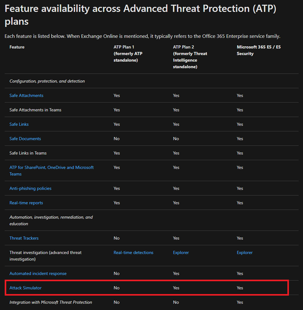
Task: Open the Attack Simulator link
Action: coord(25,288)
